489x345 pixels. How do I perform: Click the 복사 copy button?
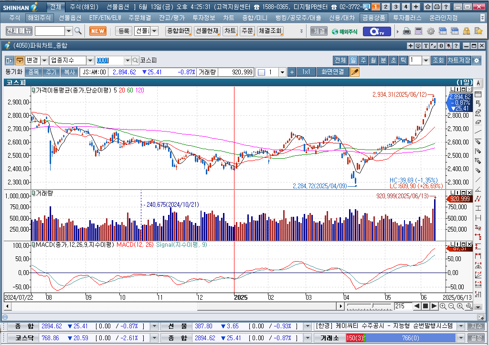70,72
